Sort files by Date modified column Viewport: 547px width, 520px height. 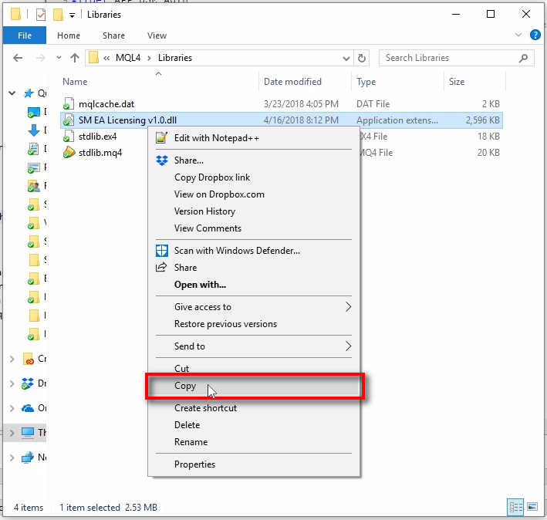[x=293, y=82]
